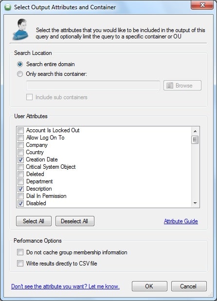The height and width of the screenshot is (301, 217).
Task: Click the Select All button
Action: 34,221
